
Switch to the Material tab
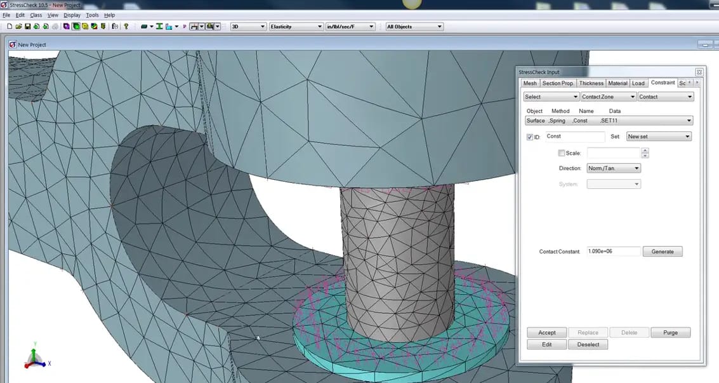pos(617,83)
